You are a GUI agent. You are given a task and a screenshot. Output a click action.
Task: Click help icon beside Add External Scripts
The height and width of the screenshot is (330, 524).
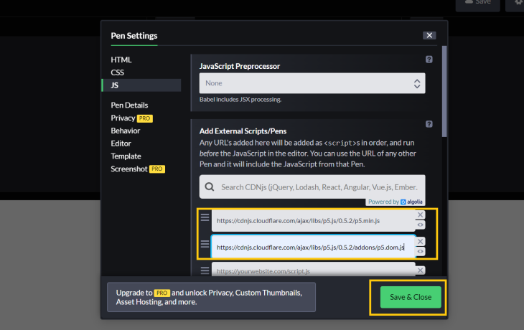pyautogui.click(x=429, y=124)
